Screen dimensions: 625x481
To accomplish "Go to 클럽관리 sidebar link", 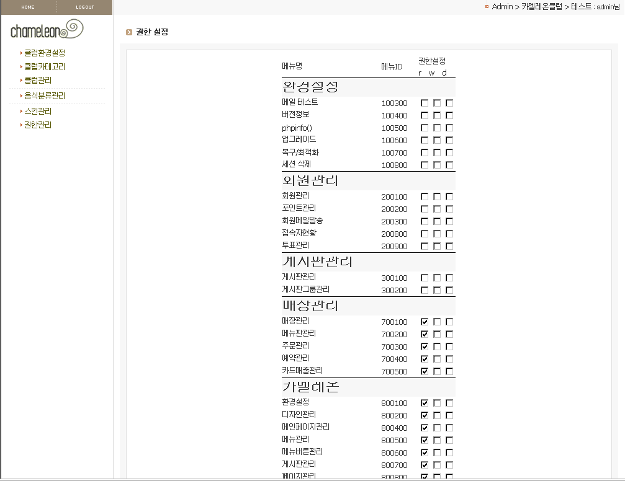I will tap(38, 80).
